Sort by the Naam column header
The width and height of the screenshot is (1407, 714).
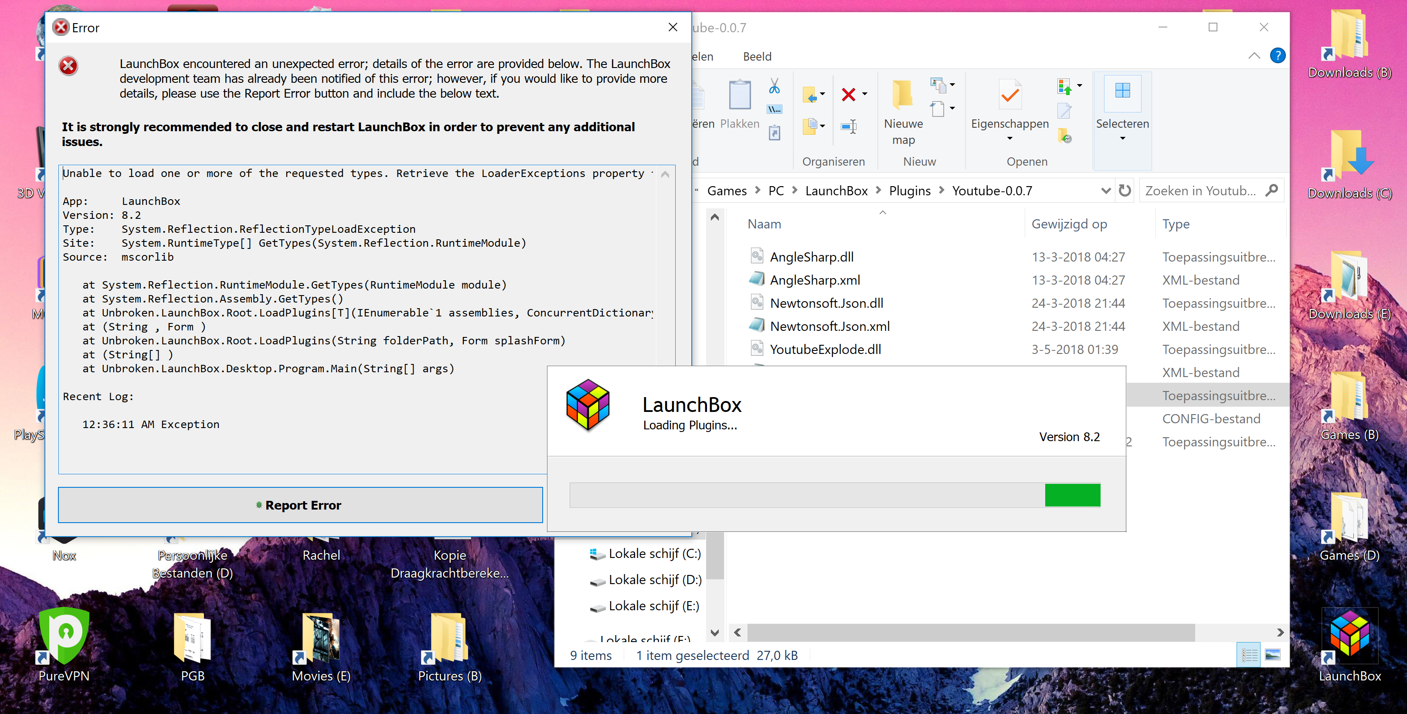tap(764, 224)
